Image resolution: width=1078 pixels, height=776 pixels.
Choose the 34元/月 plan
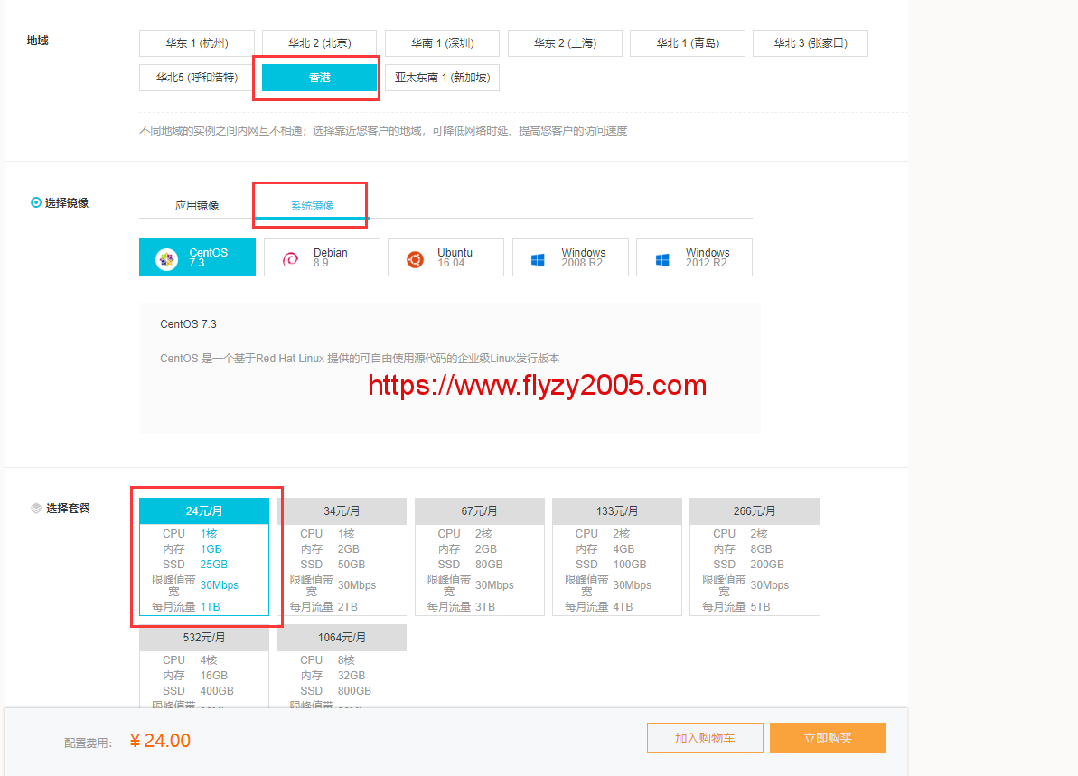point(342,556)
